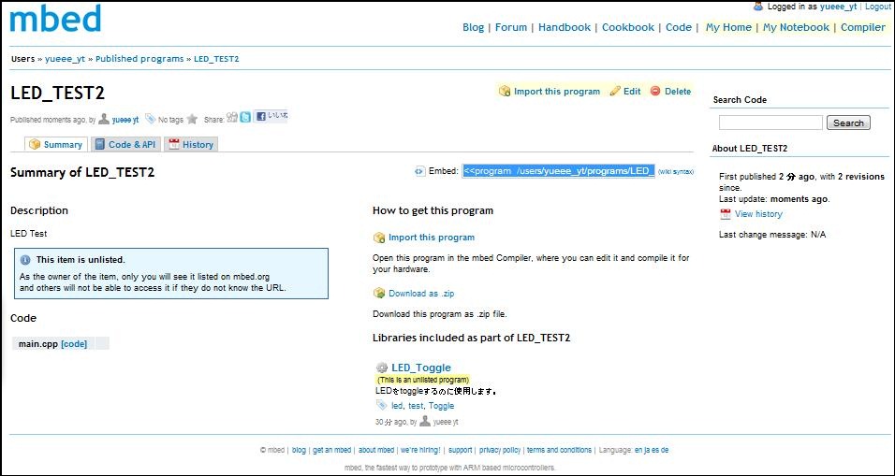The height and width of the screenshot is (476, 895).
Task: Open the History tab
Action: point(191,145)
